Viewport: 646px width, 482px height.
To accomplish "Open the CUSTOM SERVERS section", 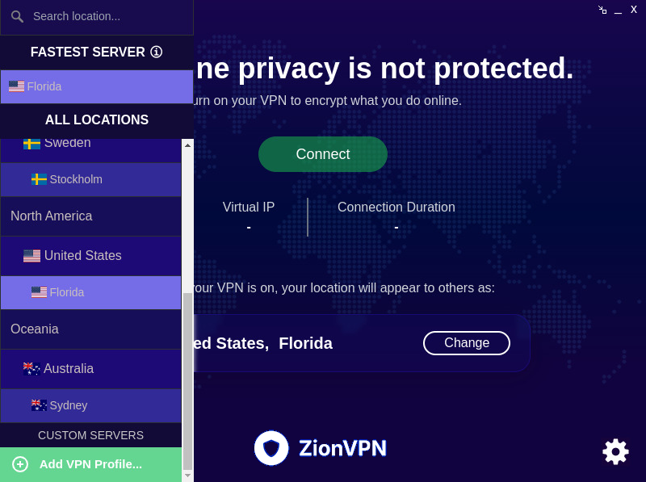I will click(90, 435).
